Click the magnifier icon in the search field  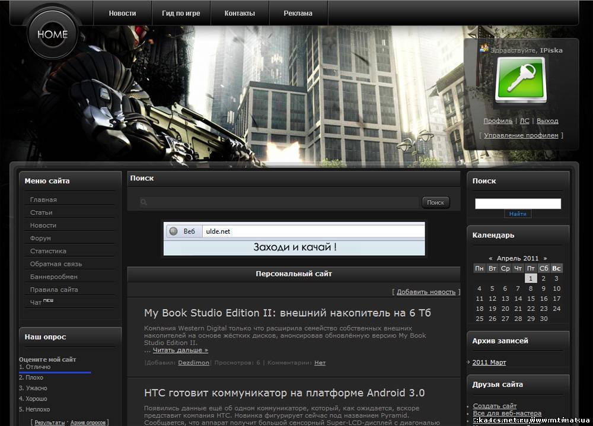tap(144, 202)
